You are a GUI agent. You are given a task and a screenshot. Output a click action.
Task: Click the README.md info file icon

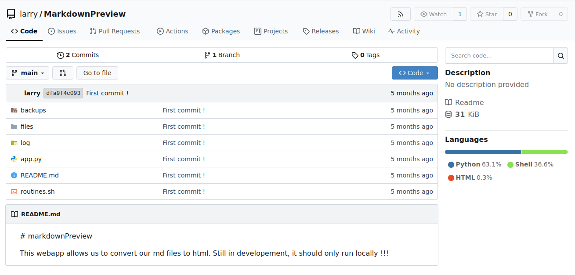[x=14, y=175]
